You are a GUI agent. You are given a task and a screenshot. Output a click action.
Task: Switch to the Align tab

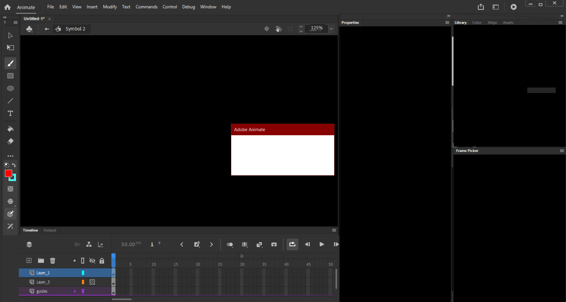coord(492,23)
